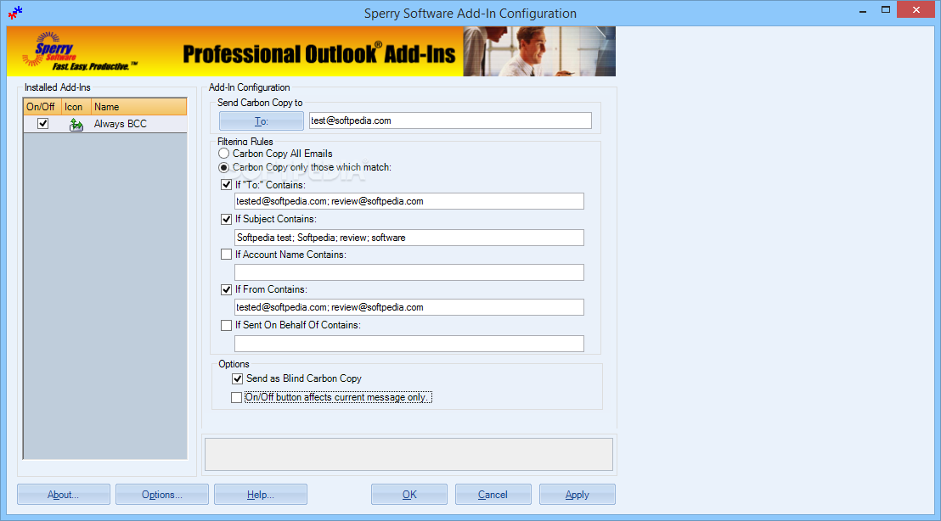Click the Professional Outlook Add-Ins banner
Viewport: 941px width, 521px height.
click(x=311, y=52)
